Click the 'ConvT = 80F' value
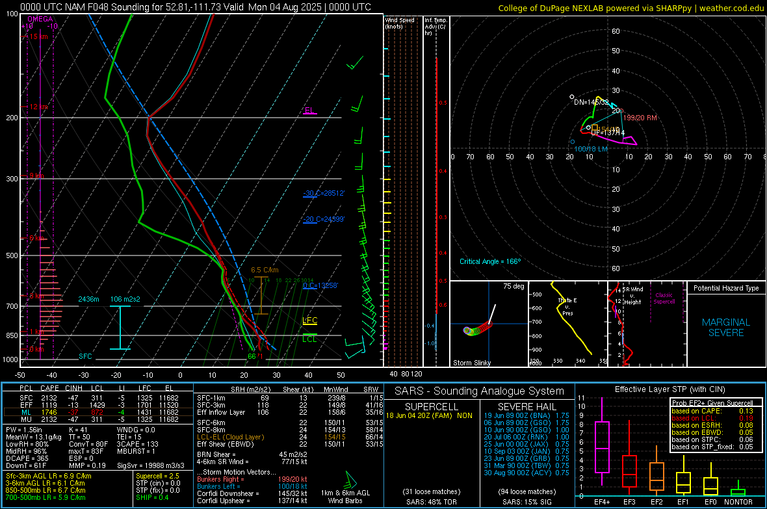Viewport: 767px width, 509px height. [x=88, y=444]
